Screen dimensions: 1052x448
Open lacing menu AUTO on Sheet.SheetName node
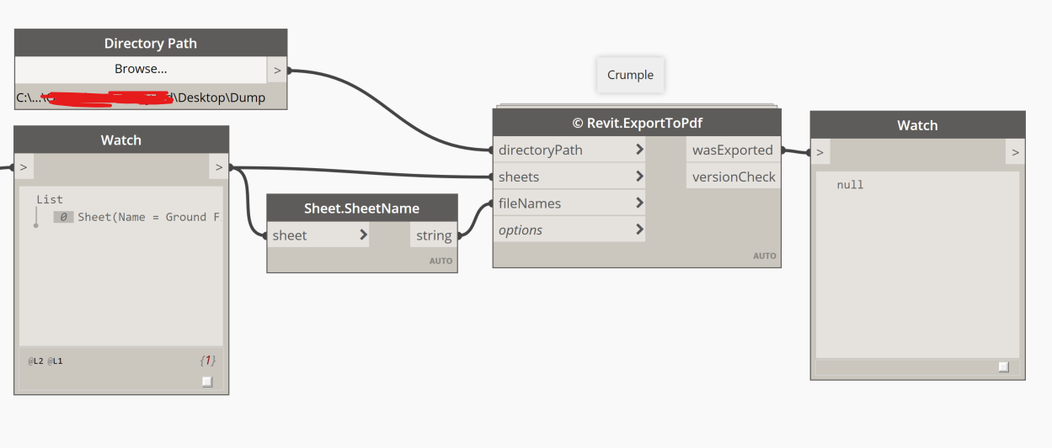coord(441,261)
